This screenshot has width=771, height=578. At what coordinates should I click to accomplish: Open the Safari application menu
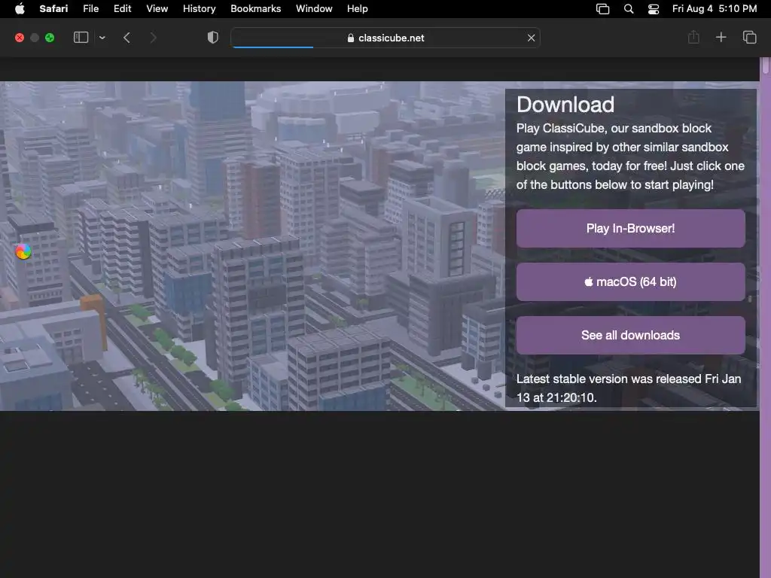tap(53, 9)
